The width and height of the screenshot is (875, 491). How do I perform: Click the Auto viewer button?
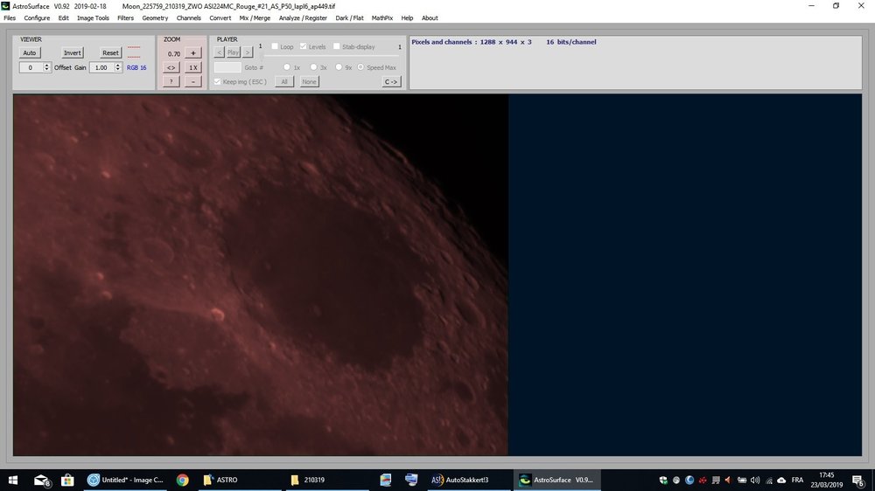click(30, 53)
